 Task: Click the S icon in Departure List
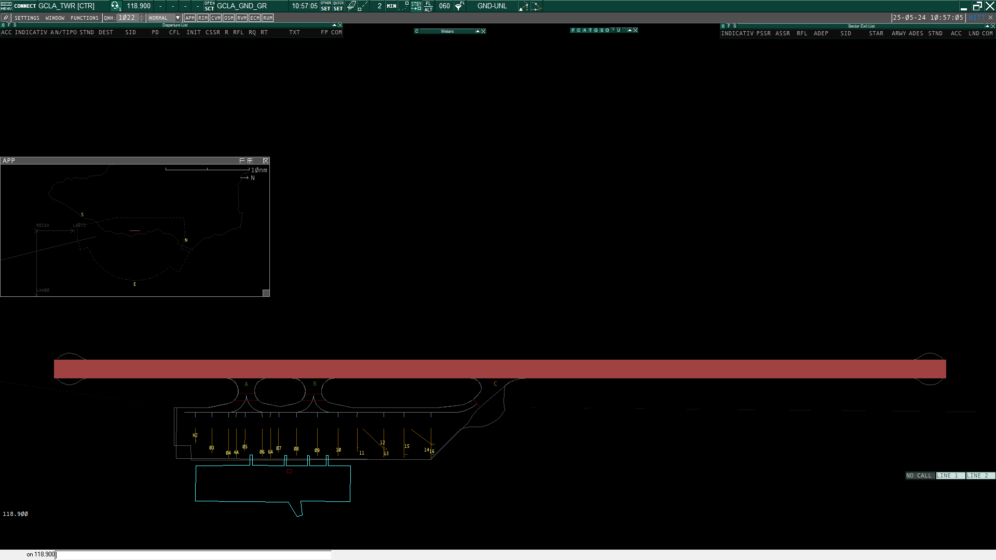[15, 25]
